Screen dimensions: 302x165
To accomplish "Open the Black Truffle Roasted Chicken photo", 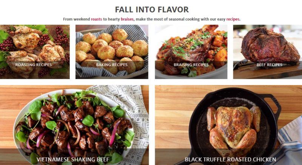I will click(228, 125).
